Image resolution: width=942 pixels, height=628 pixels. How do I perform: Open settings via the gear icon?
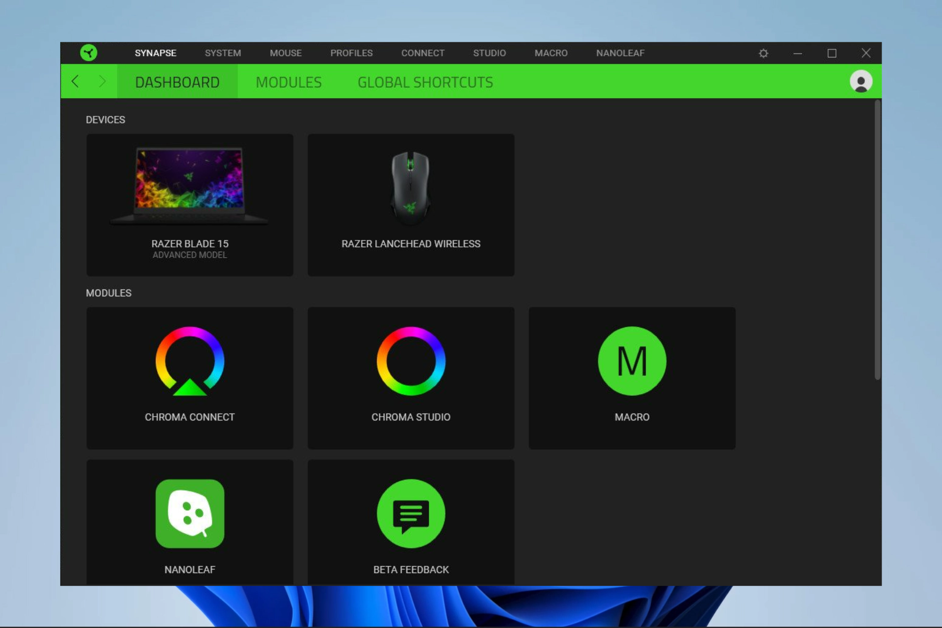point(763,53)
